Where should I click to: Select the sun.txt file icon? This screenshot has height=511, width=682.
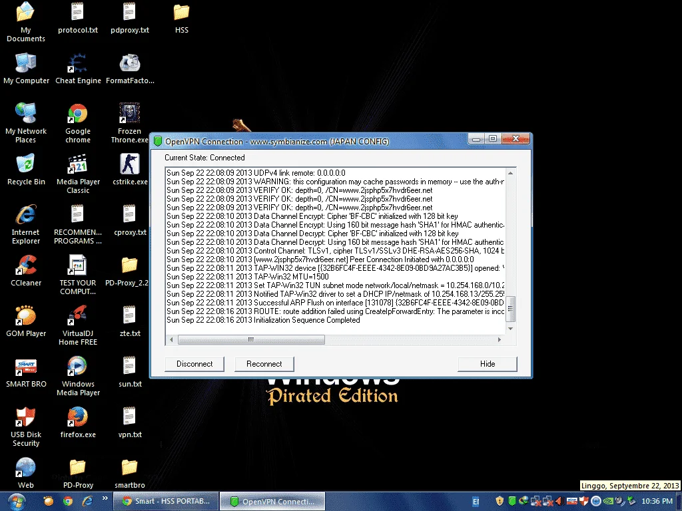[130, 372]
